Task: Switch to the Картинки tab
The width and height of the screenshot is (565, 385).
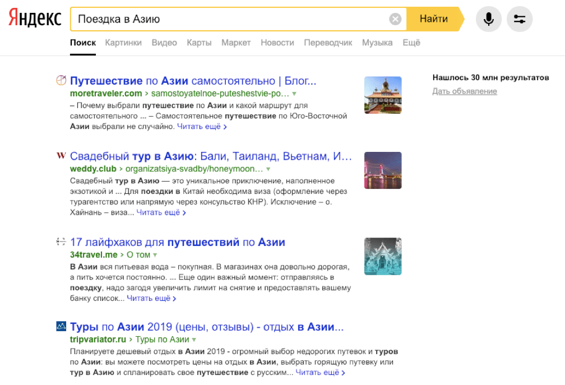Action: [123, 42]
